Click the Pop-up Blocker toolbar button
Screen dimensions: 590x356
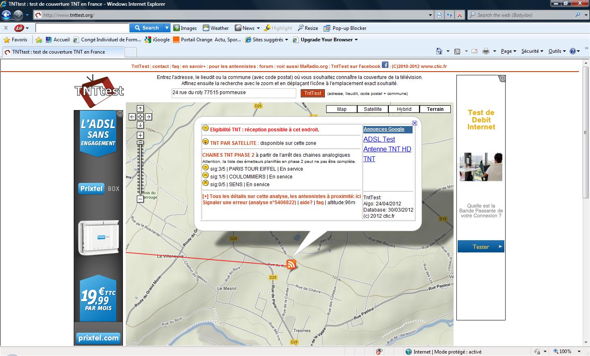(x=345, y=28)
